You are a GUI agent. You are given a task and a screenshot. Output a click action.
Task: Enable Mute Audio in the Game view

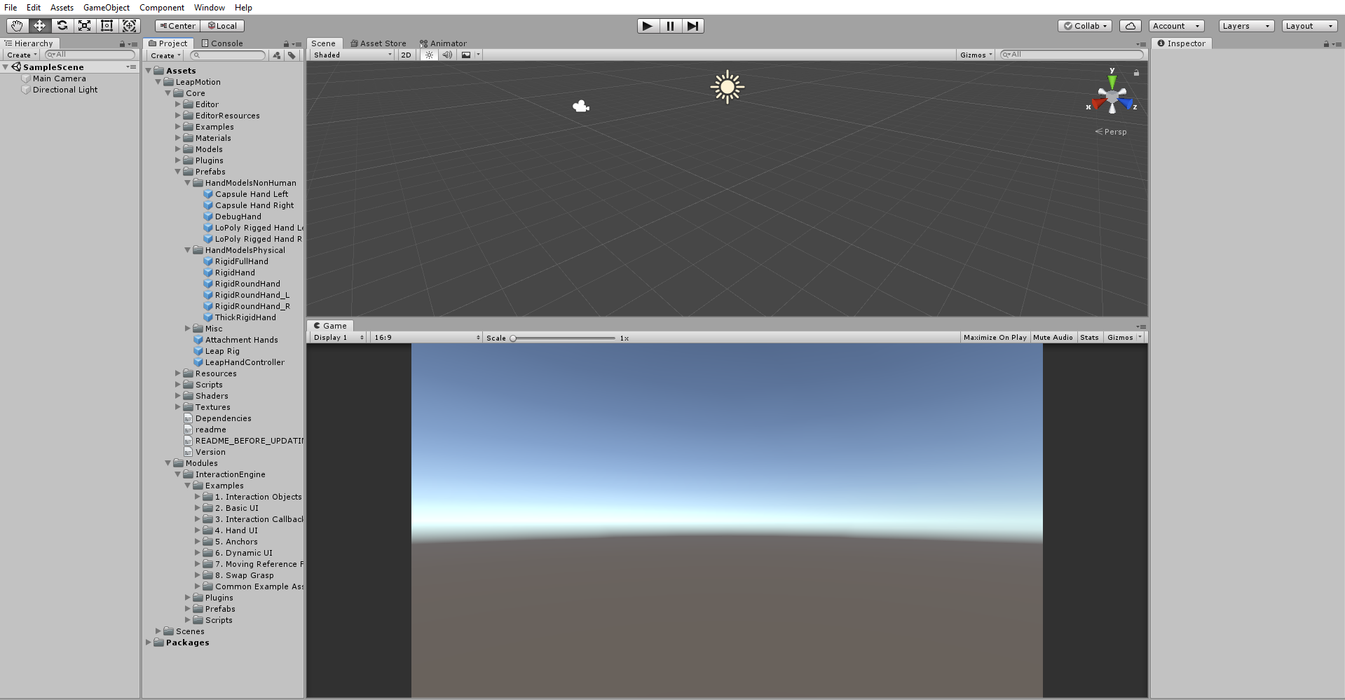[x=1053, y=337]
